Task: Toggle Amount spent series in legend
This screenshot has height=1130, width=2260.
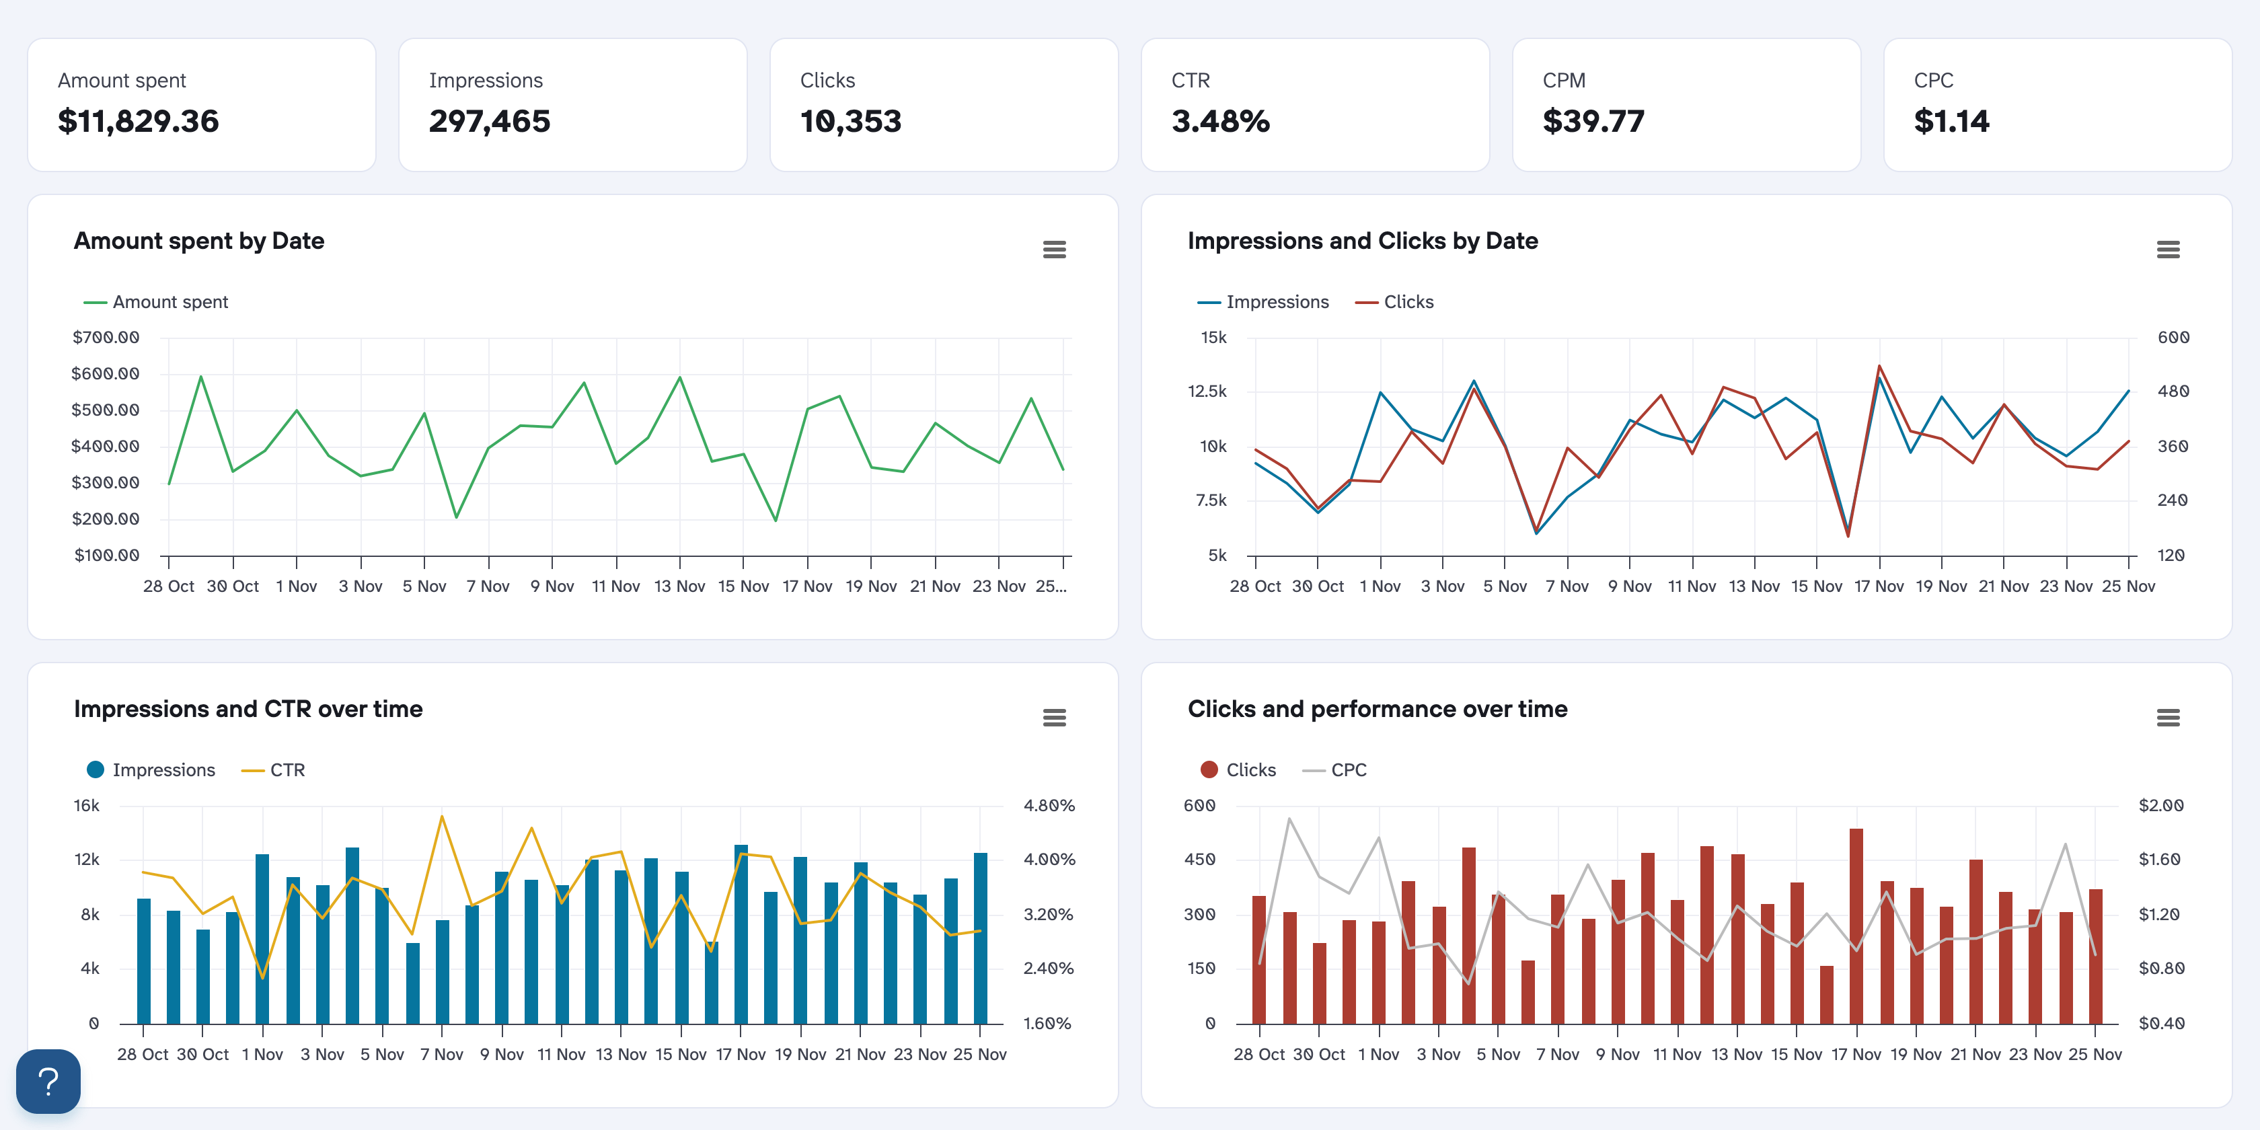Action: pyautogui.click(x=169, y=302)
